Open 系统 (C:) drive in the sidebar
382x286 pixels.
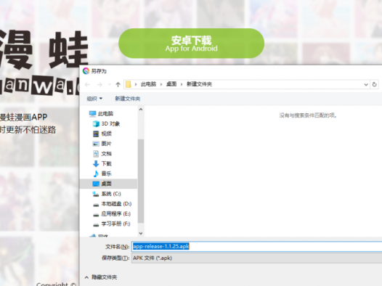click(107, 194)
